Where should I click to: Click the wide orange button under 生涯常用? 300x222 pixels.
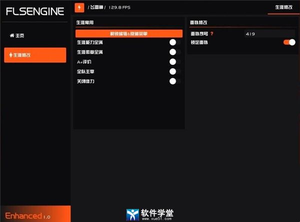pos(129,34)
